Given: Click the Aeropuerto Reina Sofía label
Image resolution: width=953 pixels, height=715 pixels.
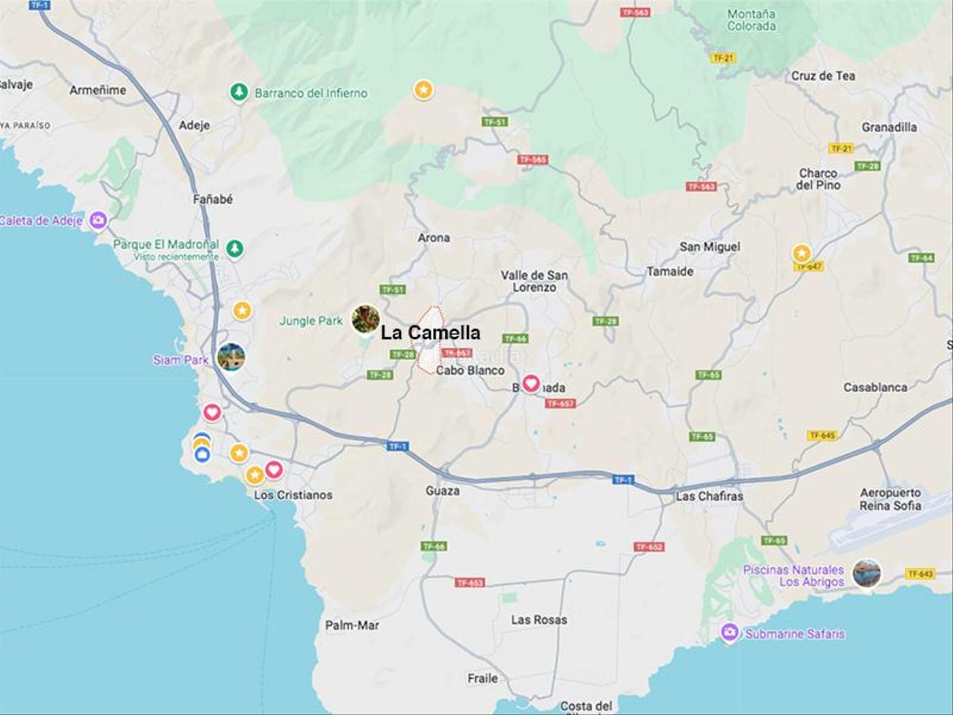Looking at the screenshot, I should tap(890, 499).
